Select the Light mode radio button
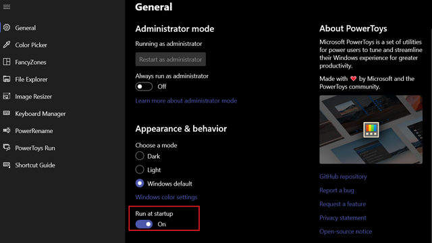 140,169
